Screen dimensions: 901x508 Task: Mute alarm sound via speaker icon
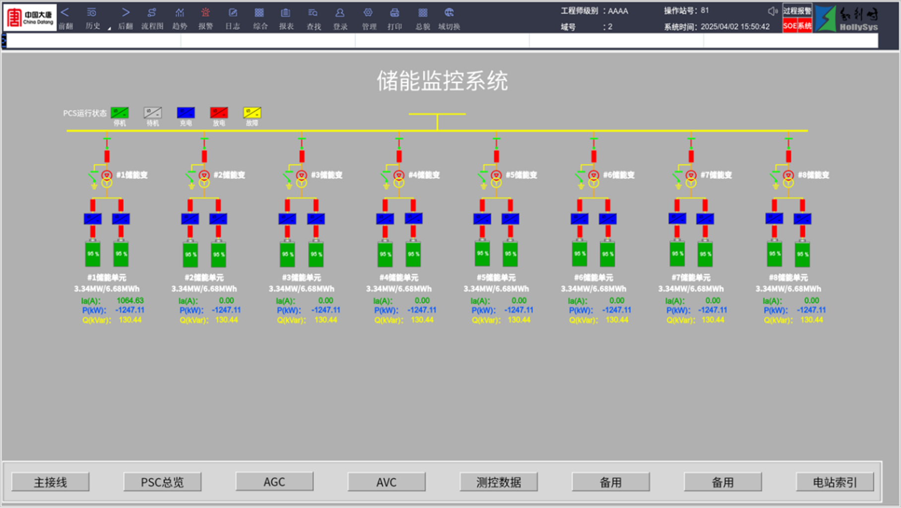(x=772, y=11)
